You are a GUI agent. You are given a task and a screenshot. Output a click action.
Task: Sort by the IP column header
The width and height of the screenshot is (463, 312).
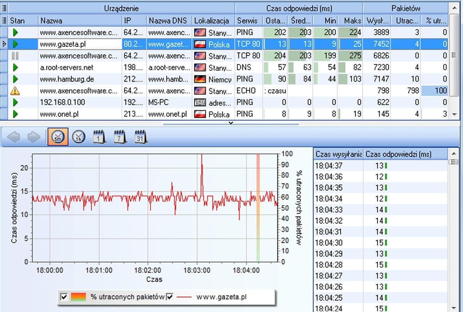134,20
